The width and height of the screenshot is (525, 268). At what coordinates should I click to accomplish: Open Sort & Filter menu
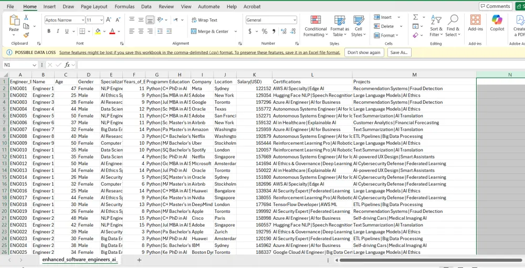click(x=436, y=26)
